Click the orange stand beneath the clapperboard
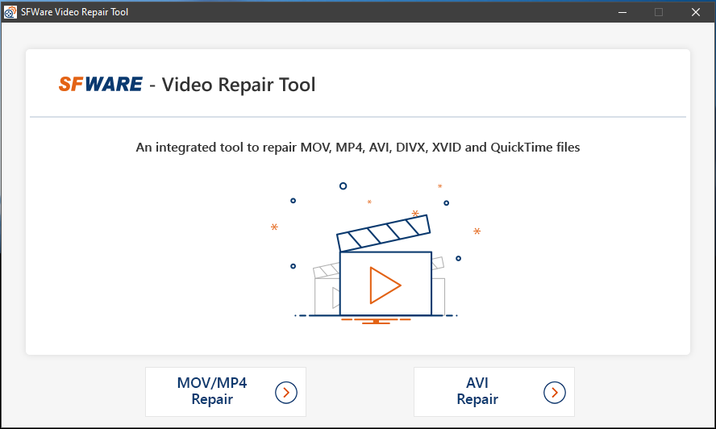Image resolution: width=716 pixels, height=429 pixels. (x=377, y=320)
